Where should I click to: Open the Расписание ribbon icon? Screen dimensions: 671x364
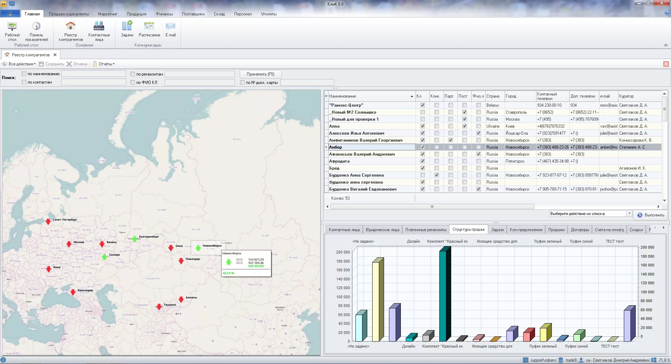click(x=149, y=29)
